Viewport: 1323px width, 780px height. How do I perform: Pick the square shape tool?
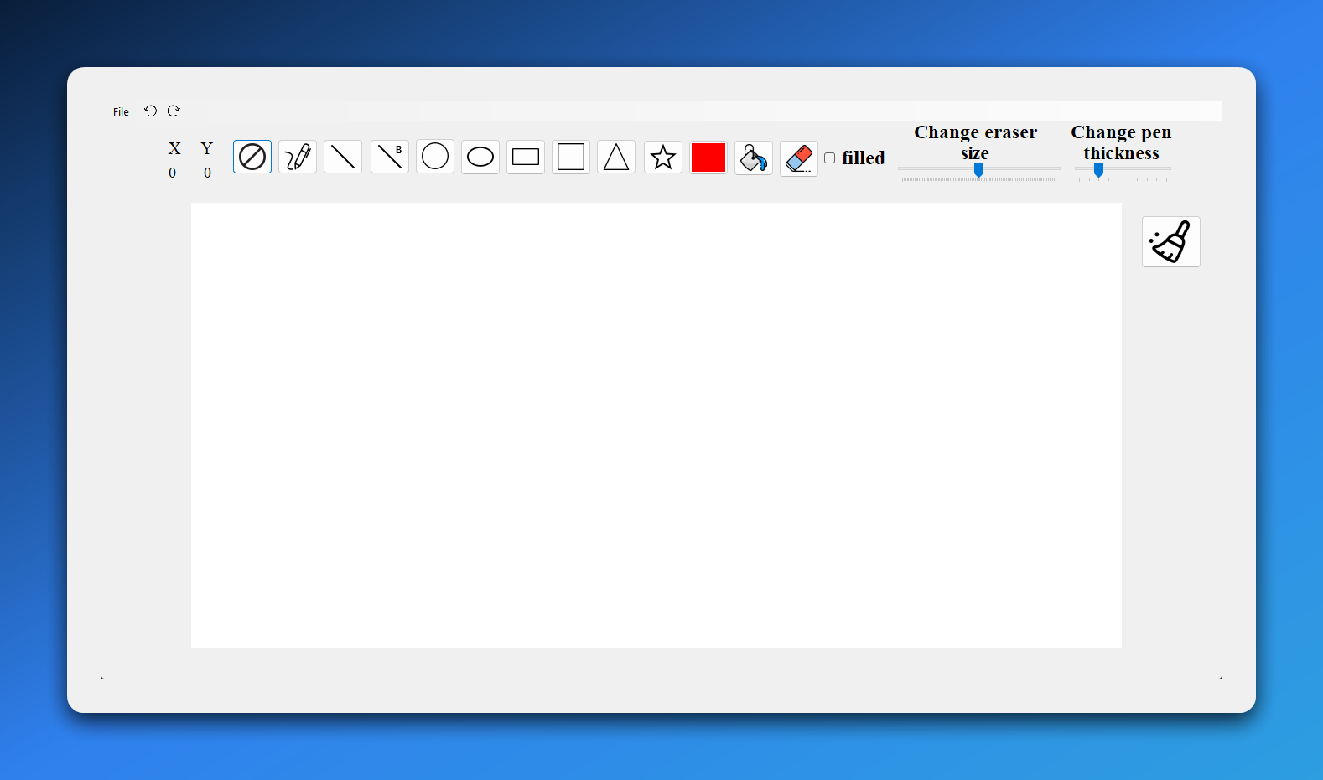click(x=571, y=157)
